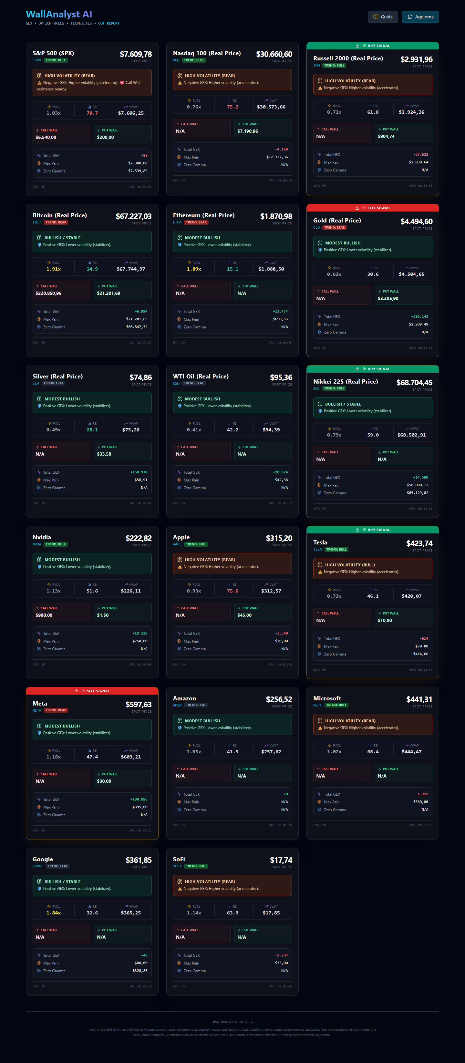
Task: Click TREND: BEAR badge in Bitcoin card
Action: (x=56, y=222)
